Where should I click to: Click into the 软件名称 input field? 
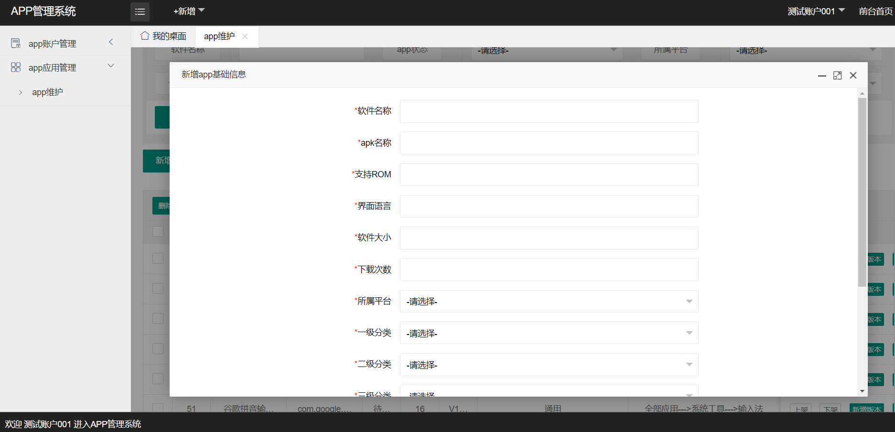click(549, 111)
